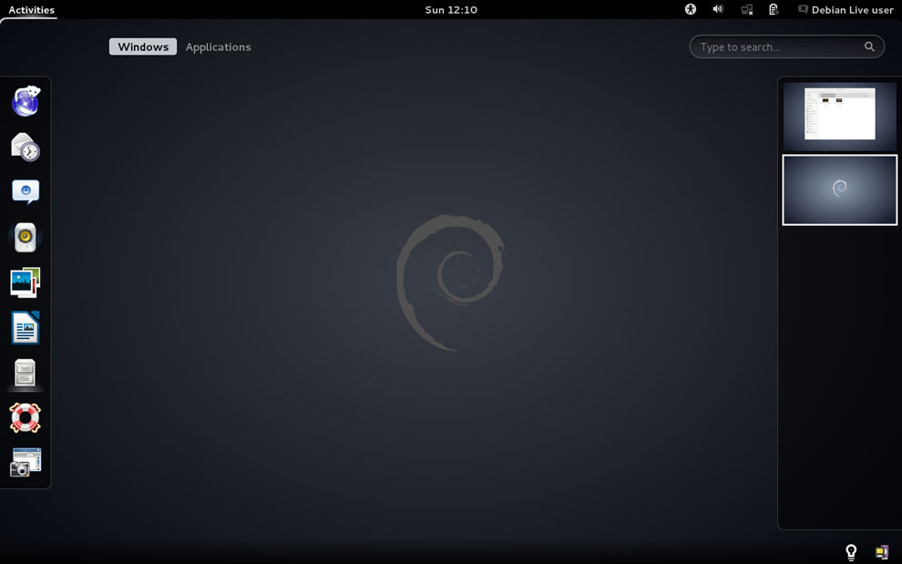The image size is (902, 564).
Task: Open LibreOffice Writer from the dash
Action: pos(26,327)
